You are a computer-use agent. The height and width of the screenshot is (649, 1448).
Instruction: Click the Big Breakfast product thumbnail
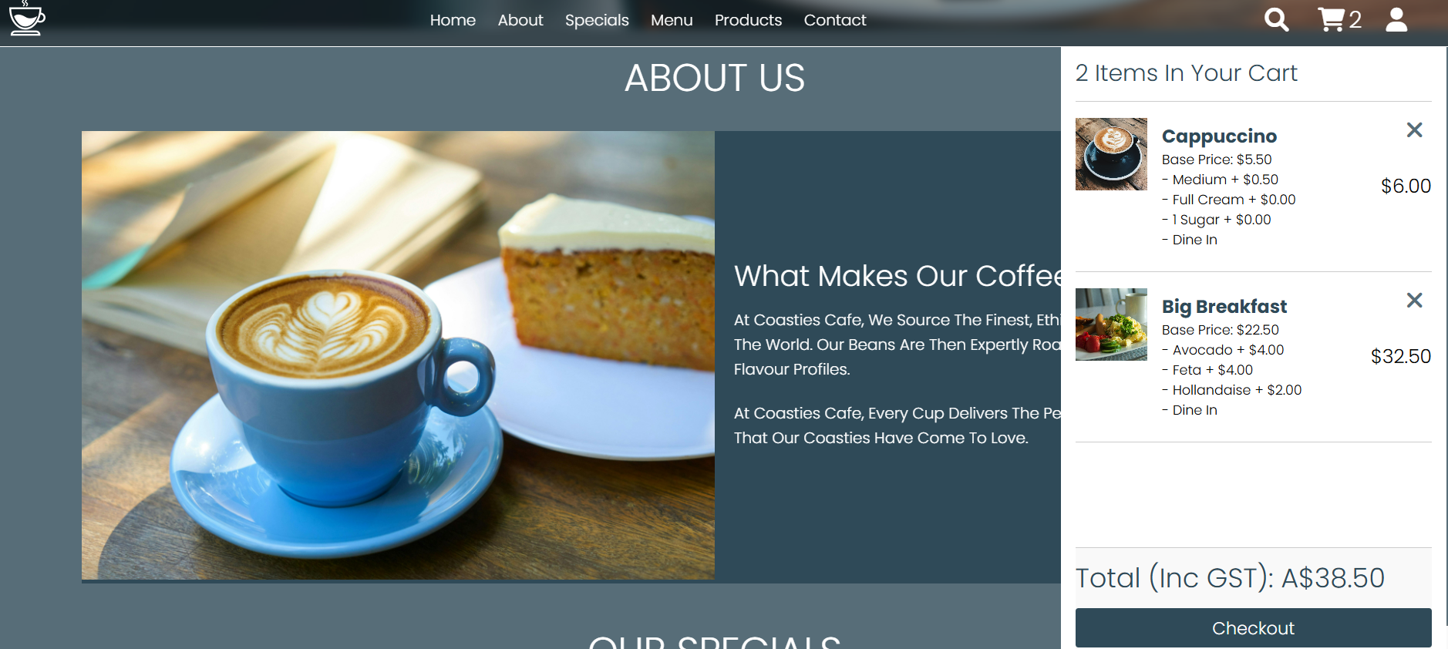pyautogui.click(x=1111, y=324)
